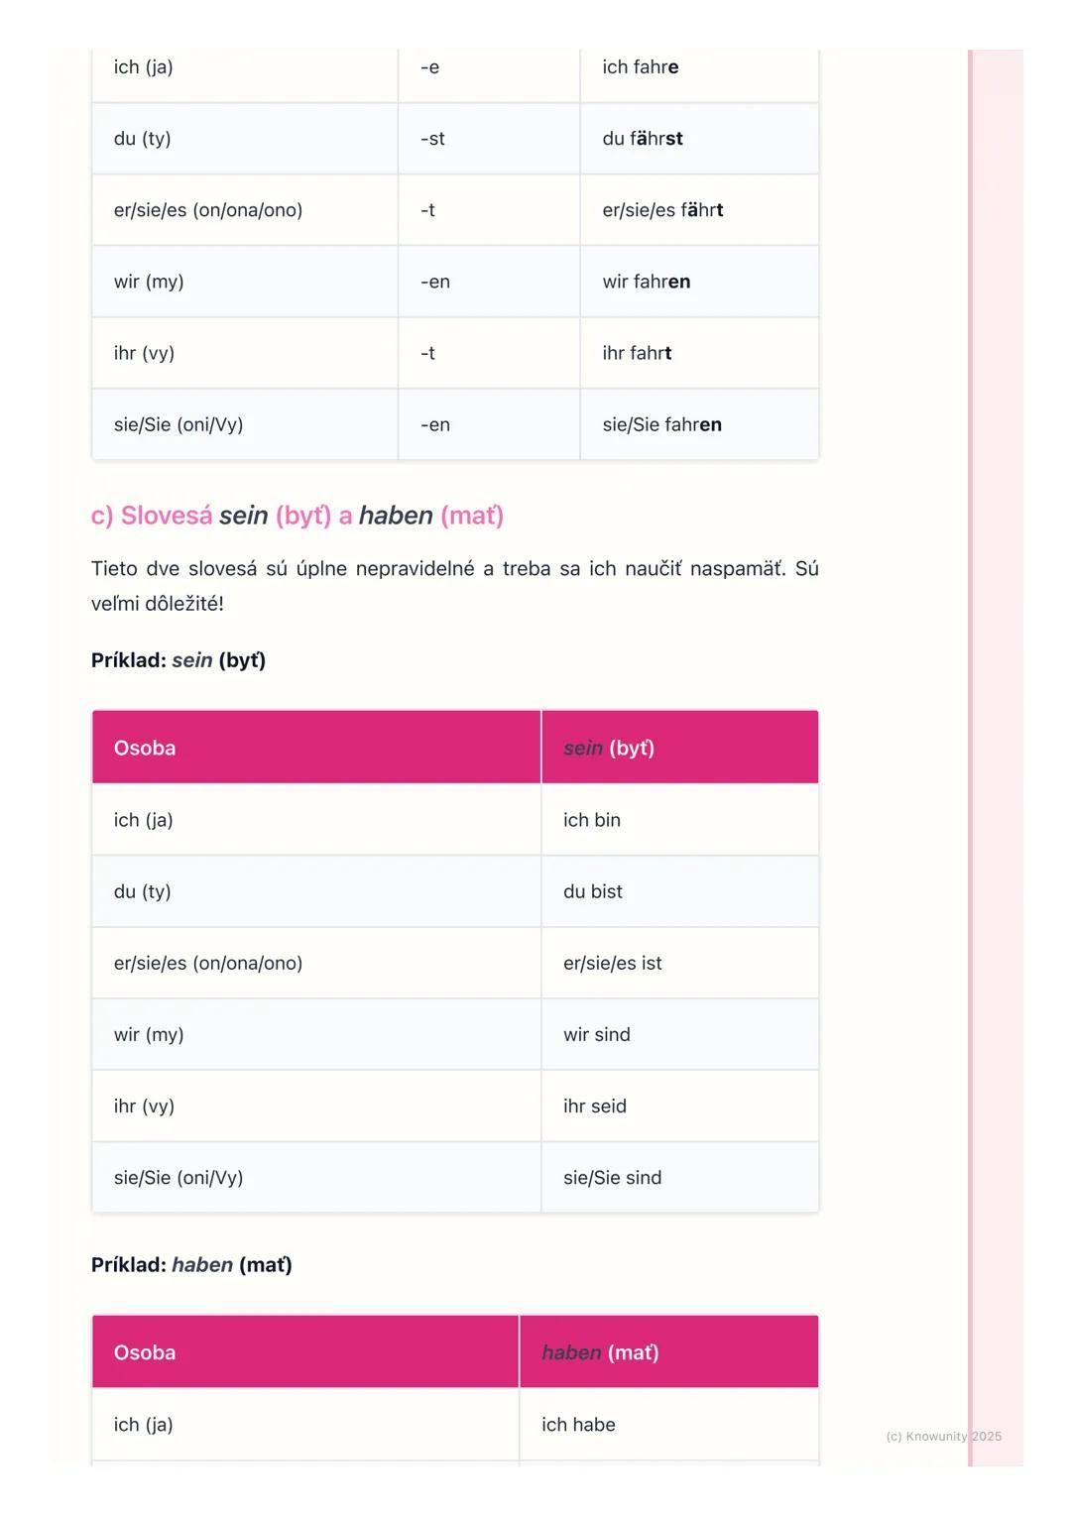Click the "ihr seid" cell

pyautogui.click(x=595, y=1106)
